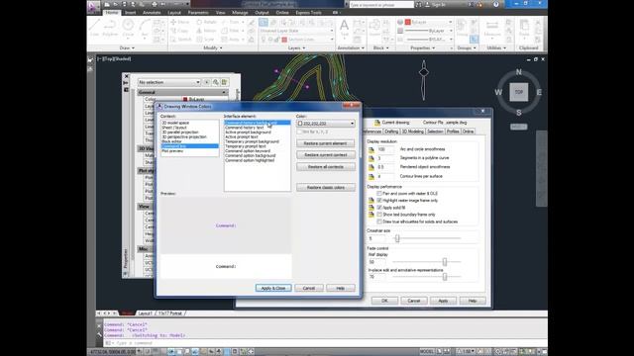Click the Xref display fade slider
Viewport: 634px width, 356px height.
(x=445, y=262)
